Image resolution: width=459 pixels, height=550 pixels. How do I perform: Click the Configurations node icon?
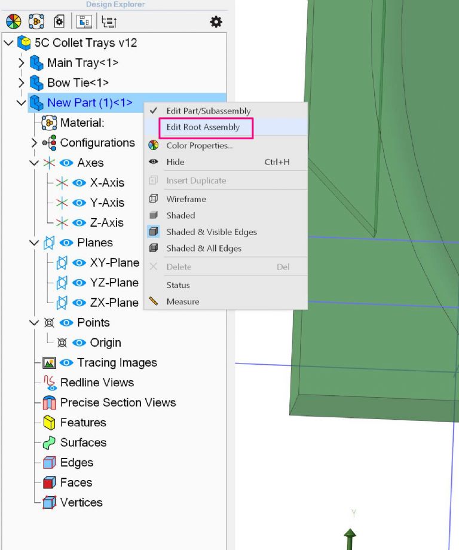[x=50, y=143]
